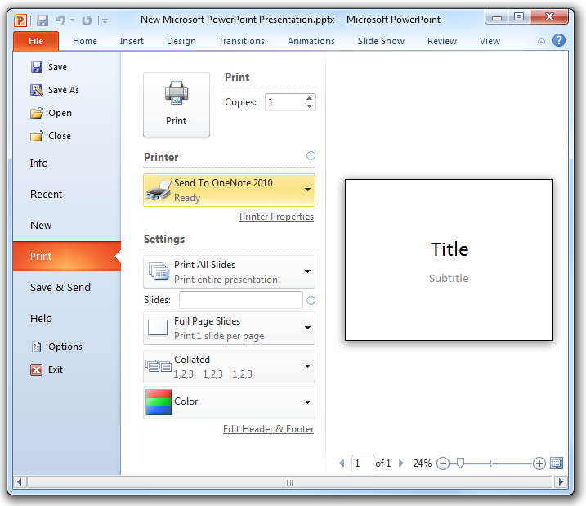This screenshot has height=506, width=586.
Task: Click the Copies number field
Action: 284,102
